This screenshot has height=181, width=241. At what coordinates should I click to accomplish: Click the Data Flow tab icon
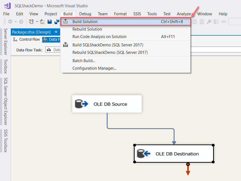(45, 39)
